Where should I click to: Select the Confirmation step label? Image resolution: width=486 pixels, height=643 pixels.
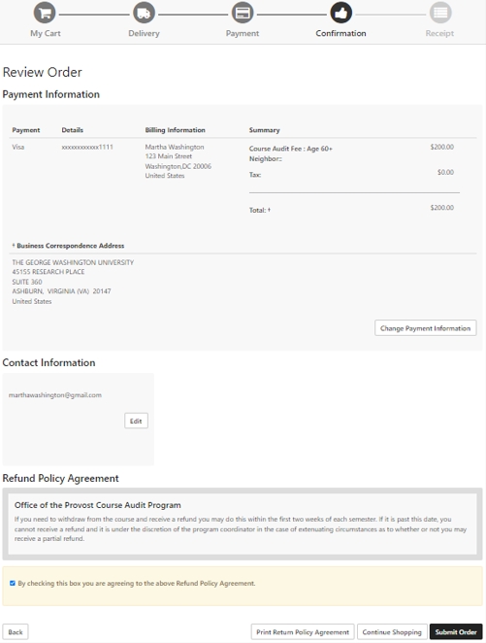click(x=341, y=34)
